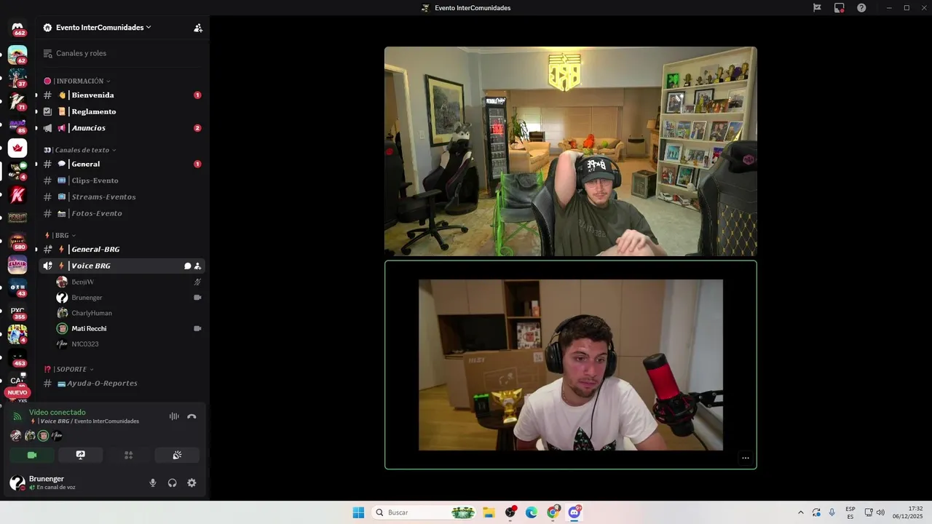Open server icon with 355 badge
Image resolution: width=932 pixels, height=524 pixels.
pyautogui.click(x=17, y=311)
